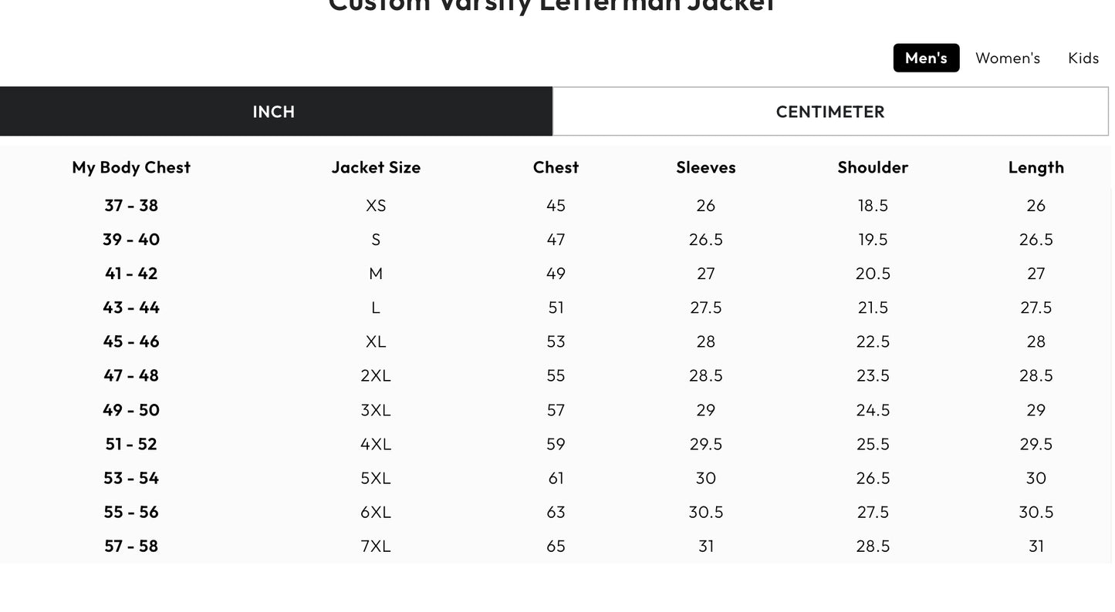Click the Sleeves column header
This screenshot has width=1115, height=612.
coord(705,166)
